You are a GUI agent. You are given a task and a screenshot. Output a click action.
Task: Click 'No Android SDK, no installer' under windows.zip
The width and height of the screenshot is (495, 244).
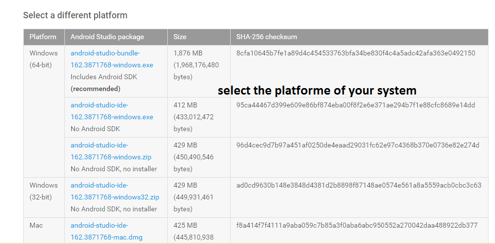(x=114, y=169)
